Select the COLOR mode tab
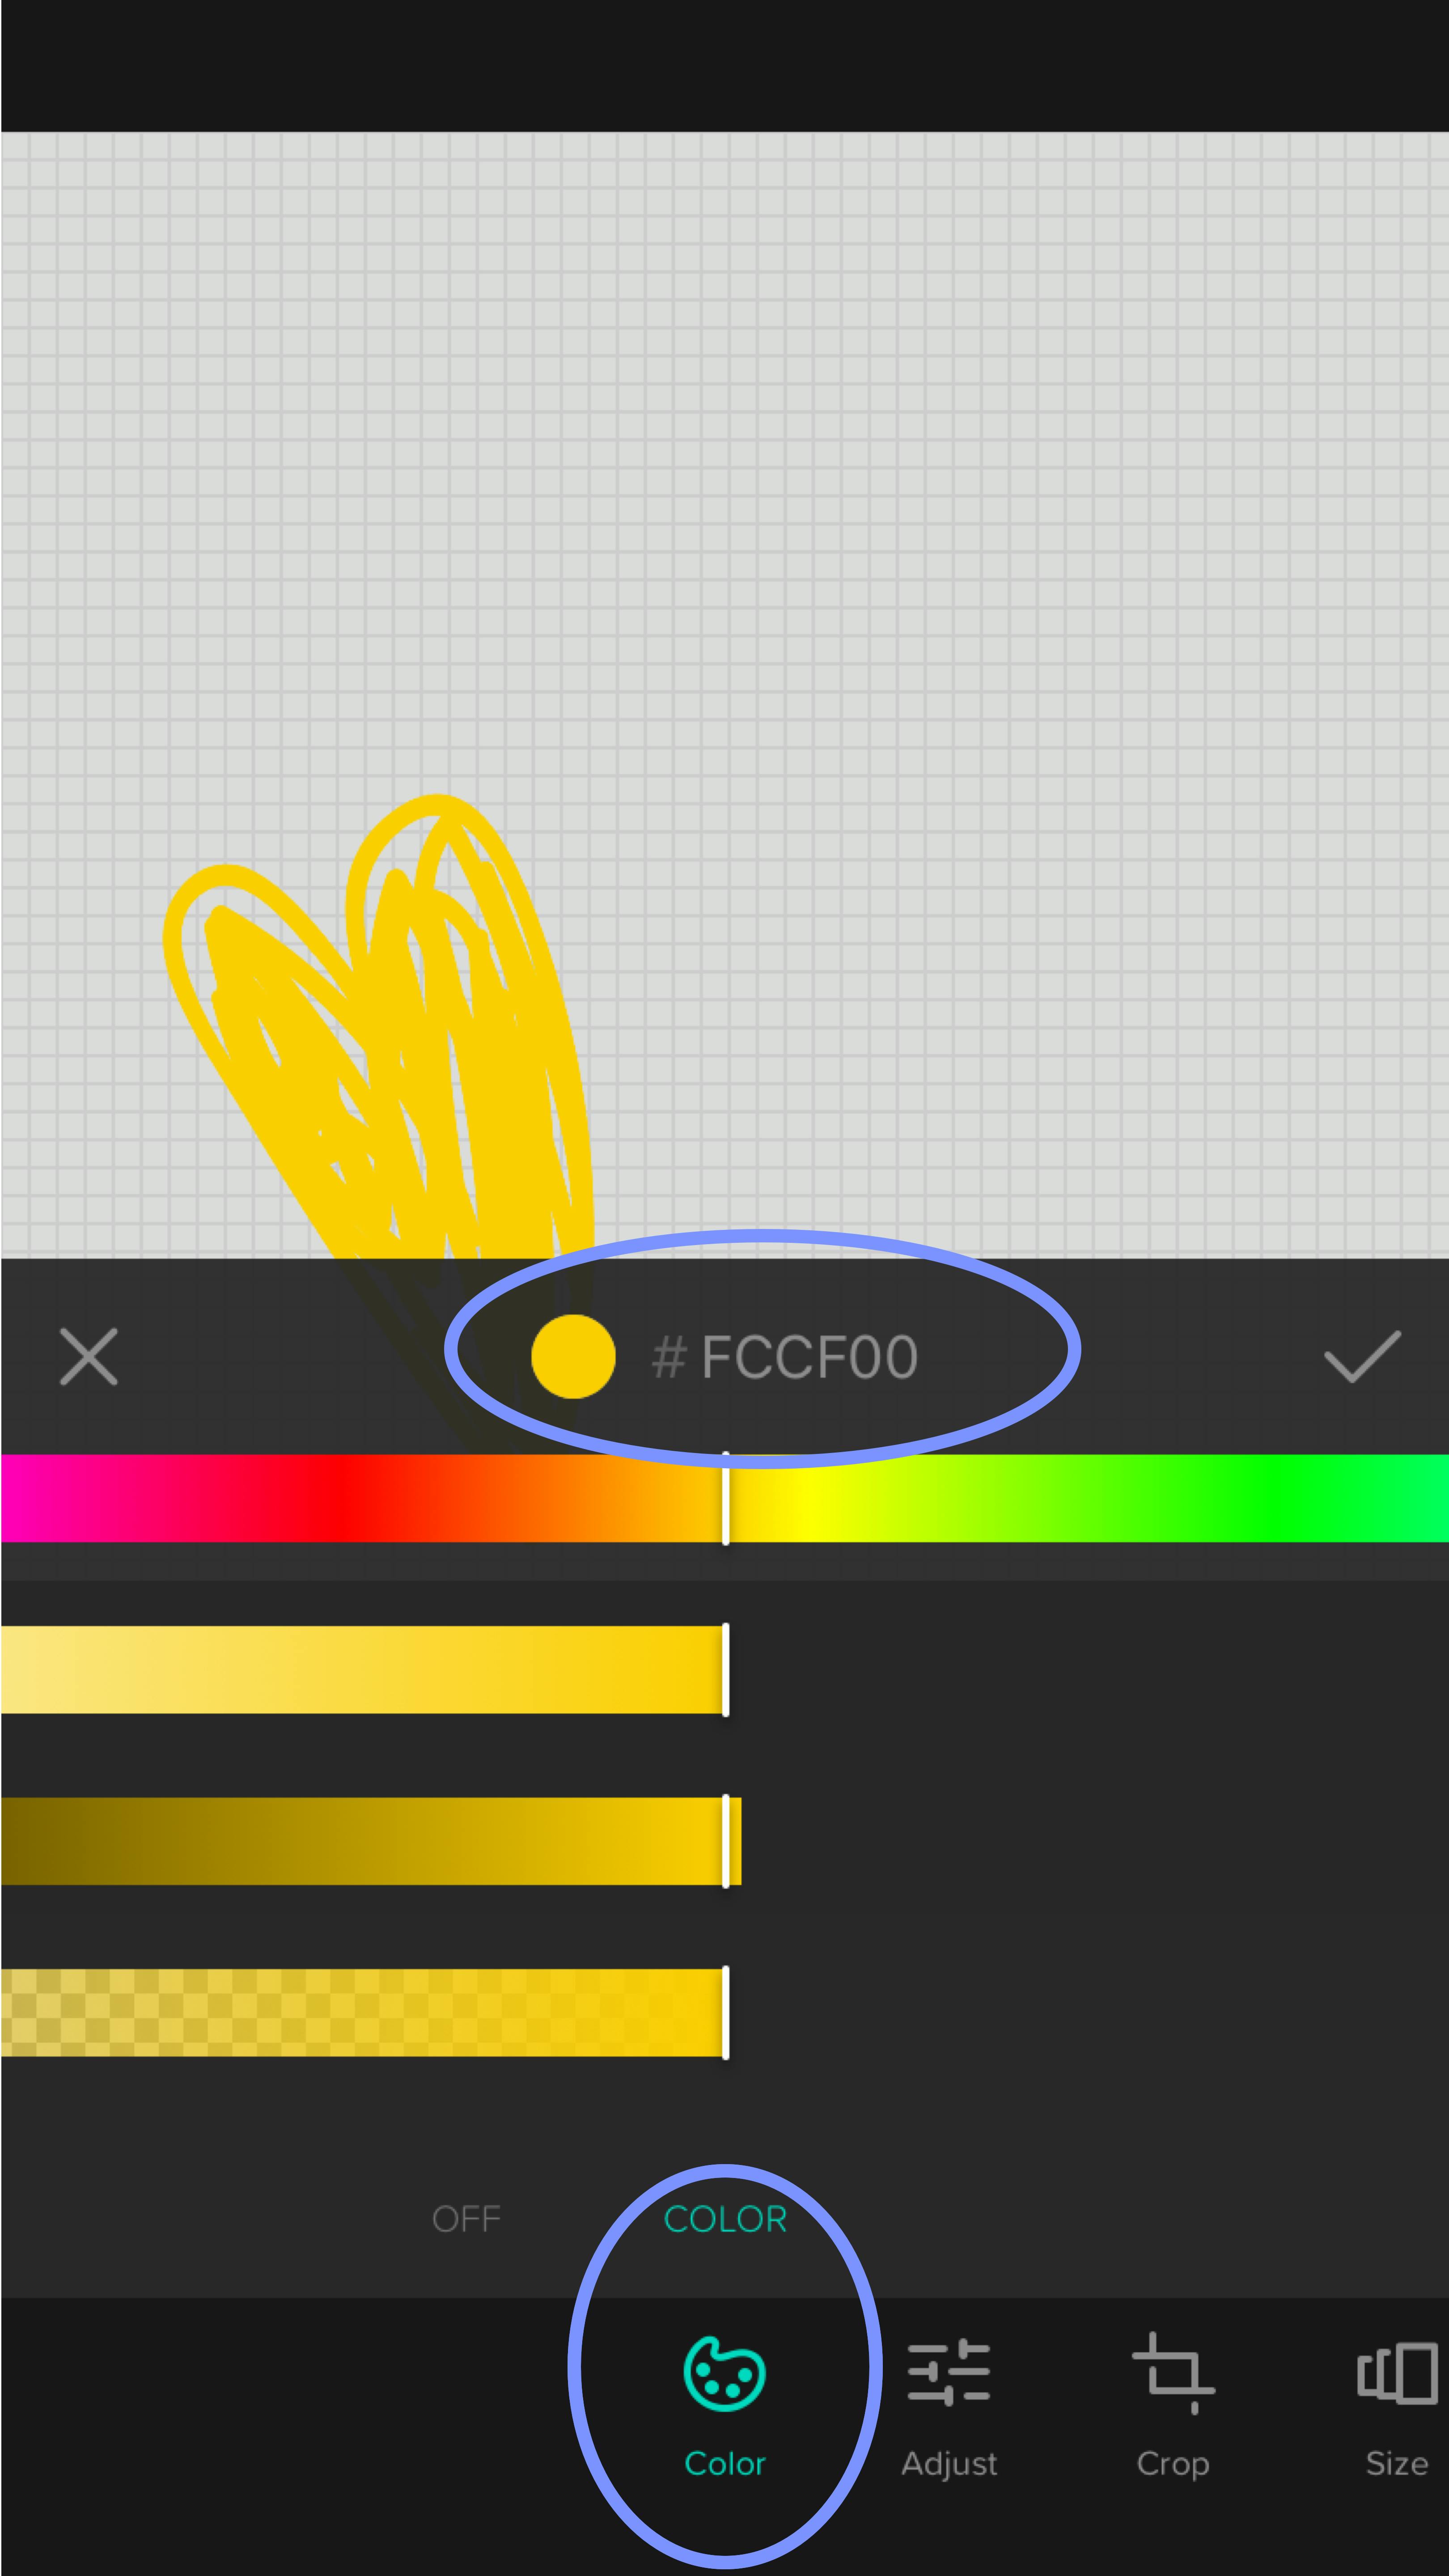 [x=725, y=2219]
